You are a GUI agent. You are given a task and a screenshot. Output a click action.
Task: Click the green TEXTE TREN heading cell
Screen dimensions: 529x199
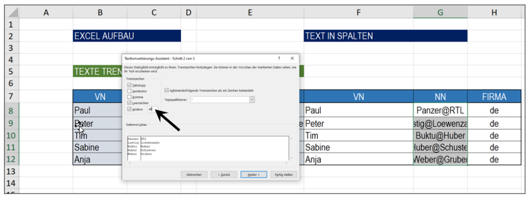coord(97,71)
